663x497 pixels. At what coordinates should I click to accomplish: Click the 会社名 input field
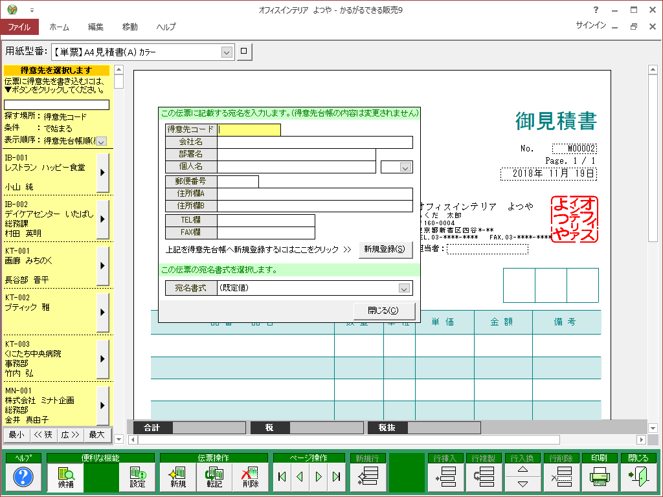tap(315, 142)
